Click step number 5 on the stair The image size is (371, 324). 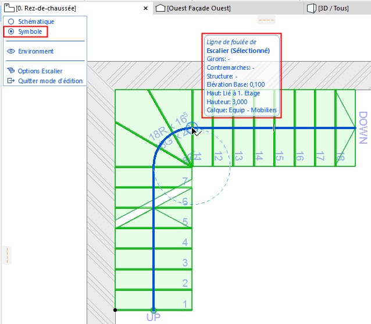click(185, 222)
